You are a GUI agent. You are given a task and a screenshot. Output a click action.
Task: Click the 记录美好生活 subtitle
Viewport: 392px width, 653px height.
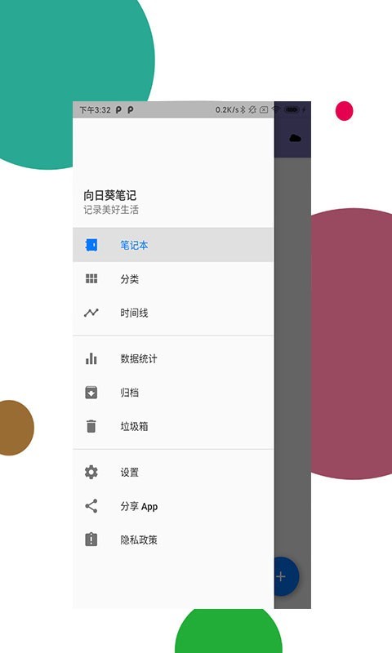(111, 210)
